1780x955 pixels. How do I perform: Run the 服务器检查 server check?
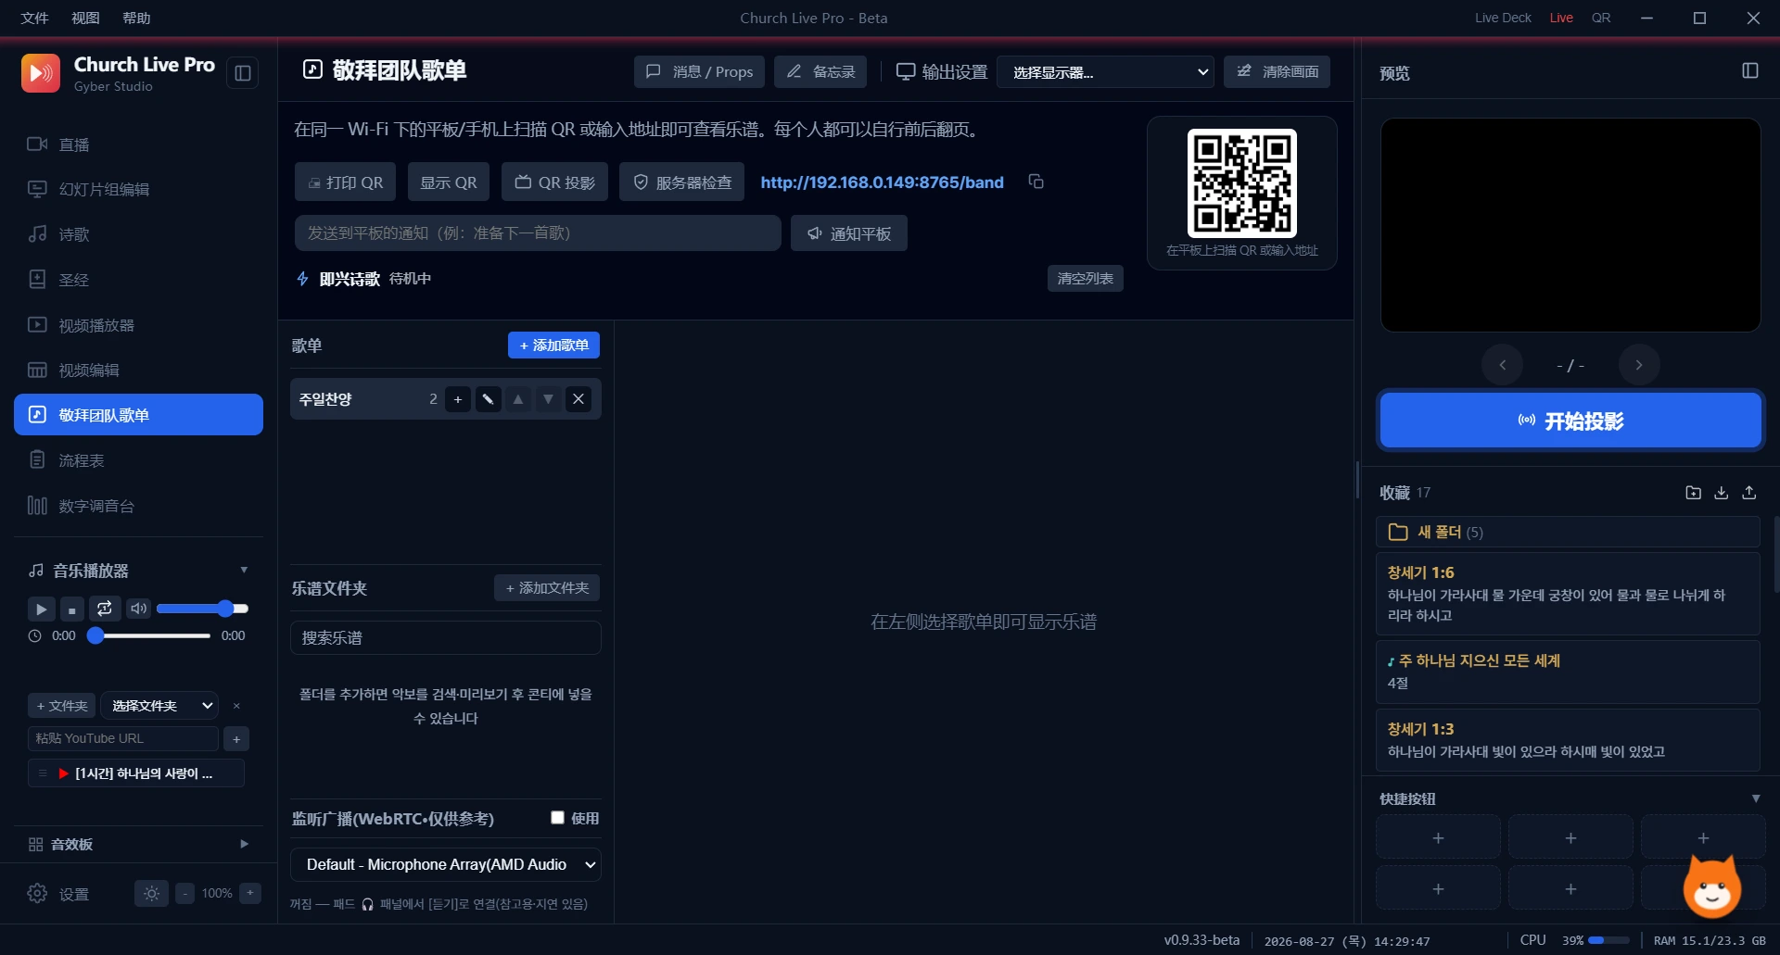tap(683, 182)
